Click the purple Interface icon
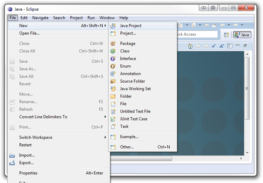The width and height of the screenshot is (263, 183). pyautogui.click(x=113, y=59)
